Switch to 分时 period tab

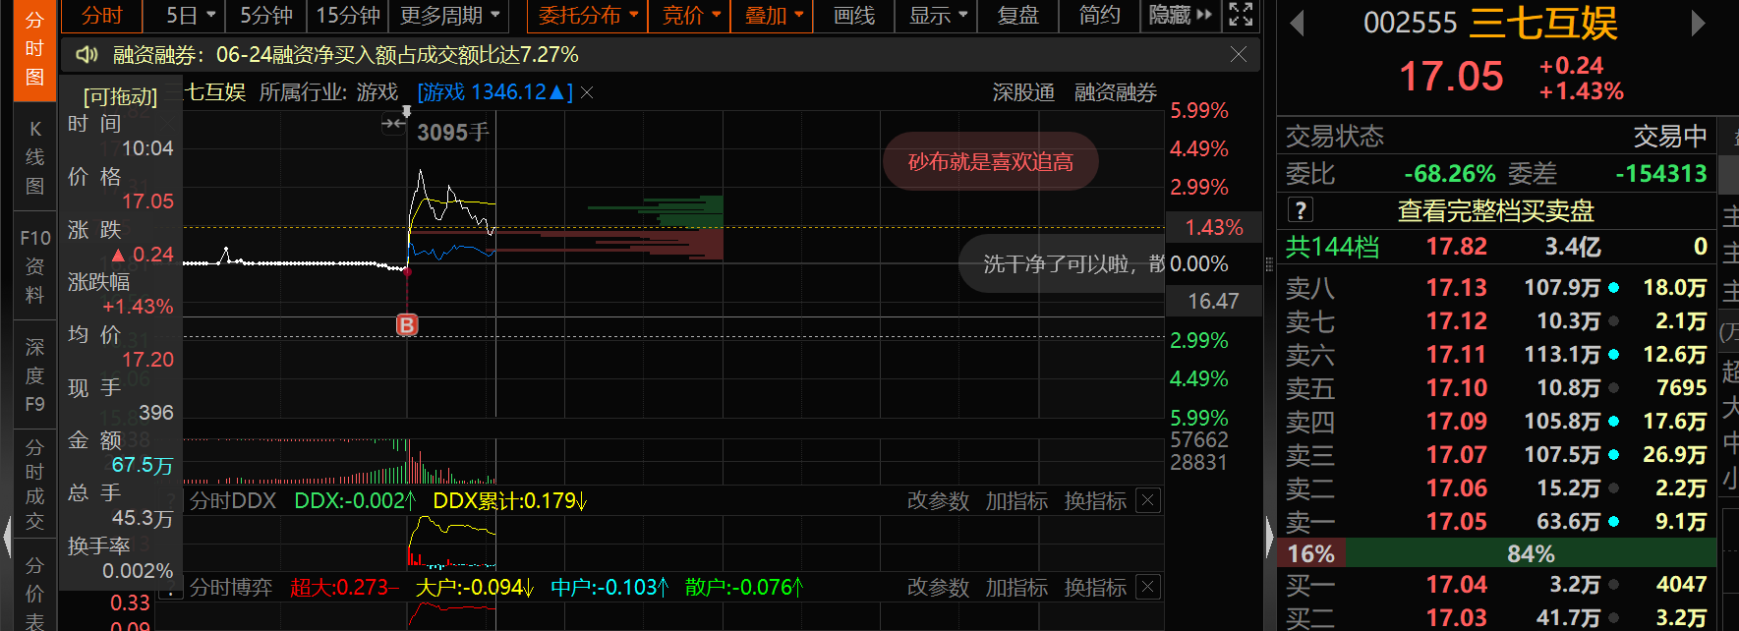click(102, 16)
